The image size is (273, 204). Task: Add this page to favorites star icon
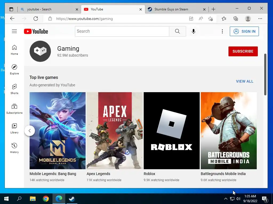pos(211,19)
